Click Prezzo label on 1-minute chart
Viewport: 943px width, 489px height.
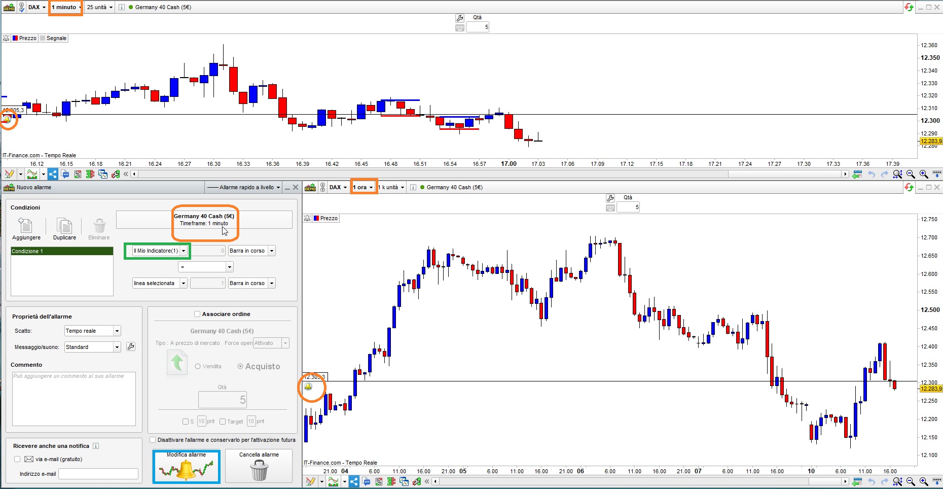click(x=27, y=38)
